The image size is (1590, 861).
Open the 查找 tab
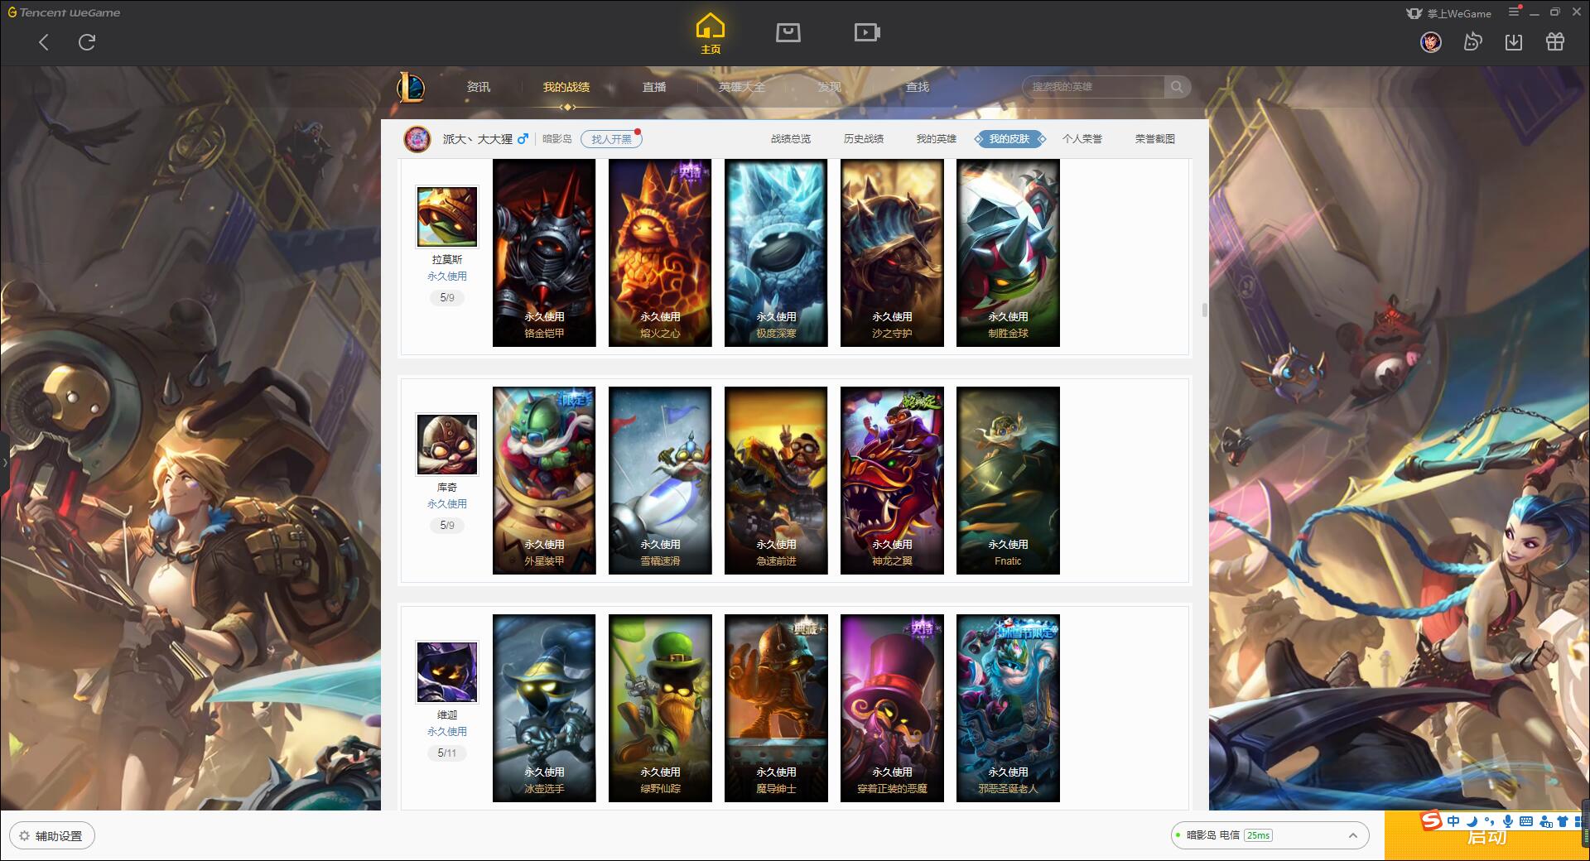(x=918, y=87)
